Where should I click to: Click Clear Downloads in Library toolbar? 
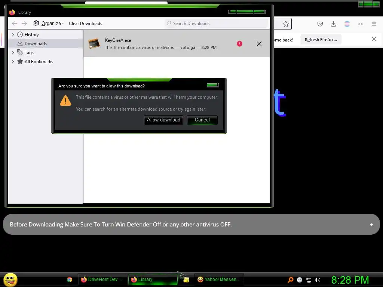[x=86, y=24]
